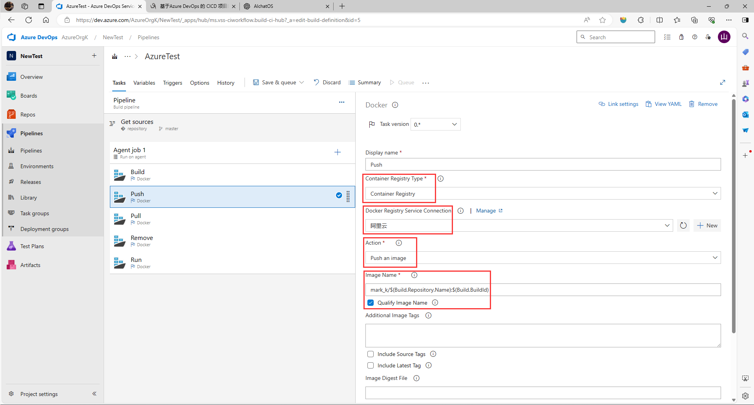Open new item plus beside NewTest
This screenshot has width=754, height=405.
point(94,56)
